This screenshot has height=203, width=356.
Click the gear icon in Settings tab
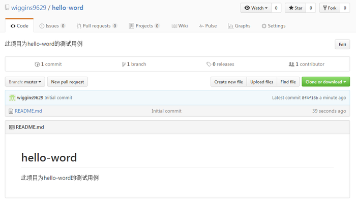[264, 26]
